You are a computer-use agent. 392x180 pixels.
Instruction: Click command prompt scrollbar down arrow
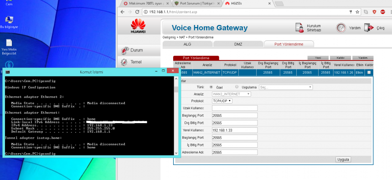(x=176, y=153)
